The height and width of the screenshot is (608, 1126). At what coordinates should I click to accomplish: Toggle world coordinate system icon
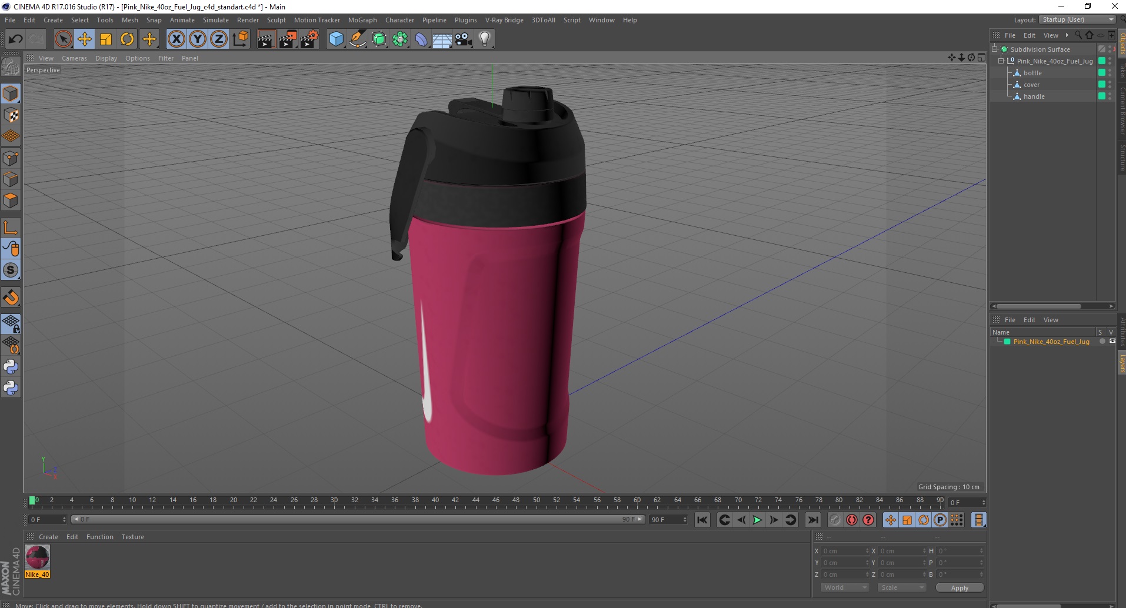click(x=241, y=39)
